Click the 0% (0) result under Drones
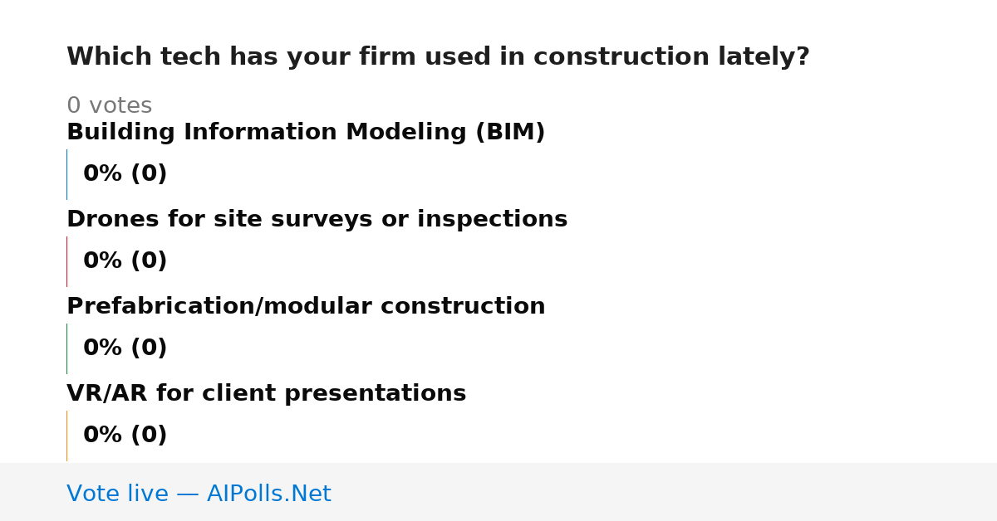 [125, 261]
